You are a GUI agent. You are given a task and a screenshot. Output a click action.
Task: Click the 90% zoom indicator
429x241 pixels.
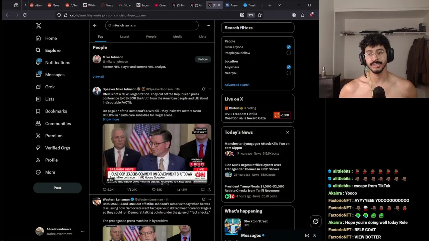(251, 15)
